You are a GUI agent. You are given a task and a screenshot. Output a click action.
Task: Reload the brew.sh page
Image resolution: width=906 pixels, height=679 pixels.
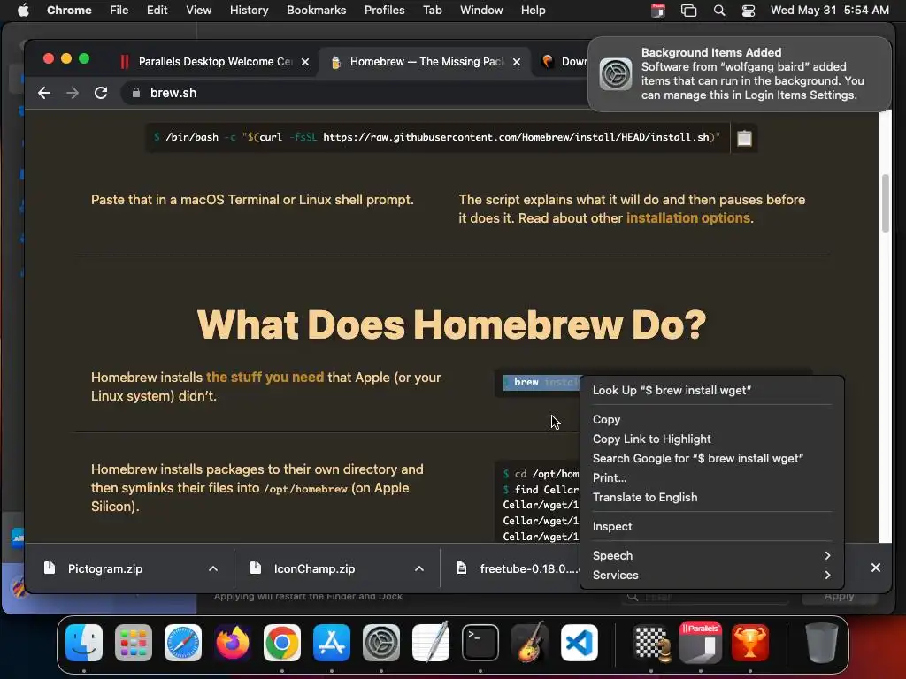pos(101,93)
